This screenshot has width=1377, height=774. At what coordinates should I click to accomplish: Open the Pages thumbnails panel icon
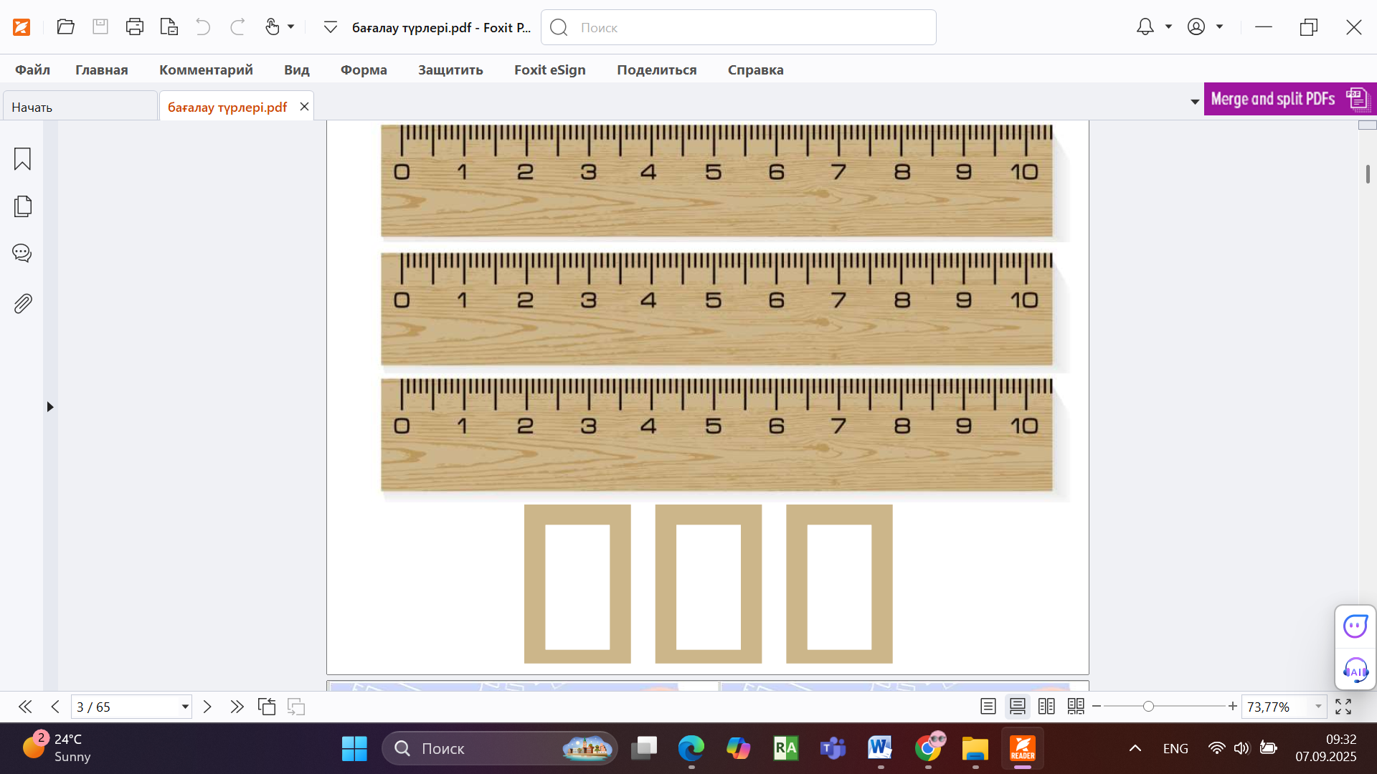click(22, 206)
